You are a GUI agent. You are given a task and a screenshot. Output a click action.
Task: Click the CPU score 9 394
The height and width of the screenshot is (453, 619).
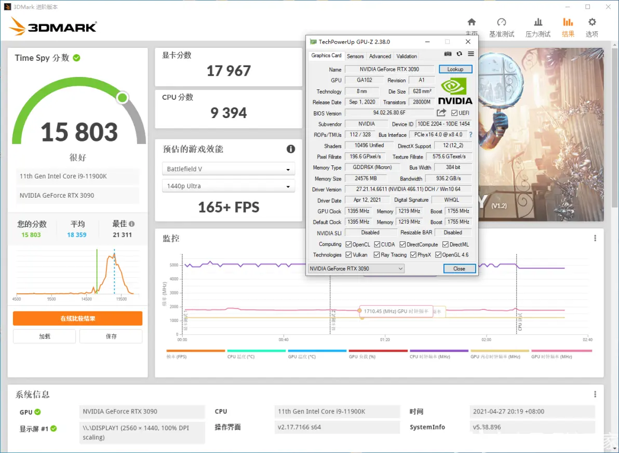pyautogui.click(x=228, y=113)
